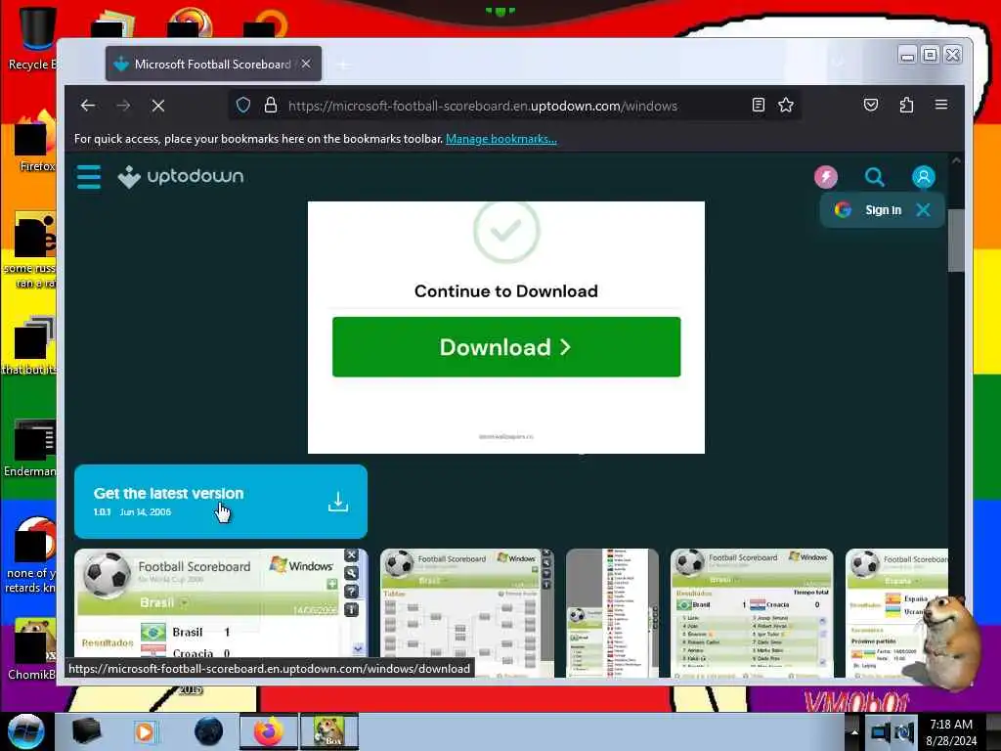Click Get the latest version button

point(220,502)
